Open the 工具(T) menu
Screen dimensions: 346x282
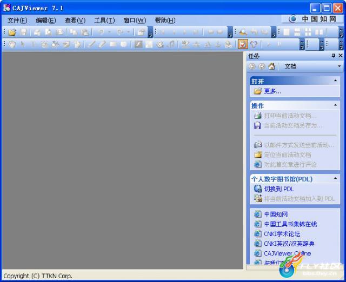point(104,21)
